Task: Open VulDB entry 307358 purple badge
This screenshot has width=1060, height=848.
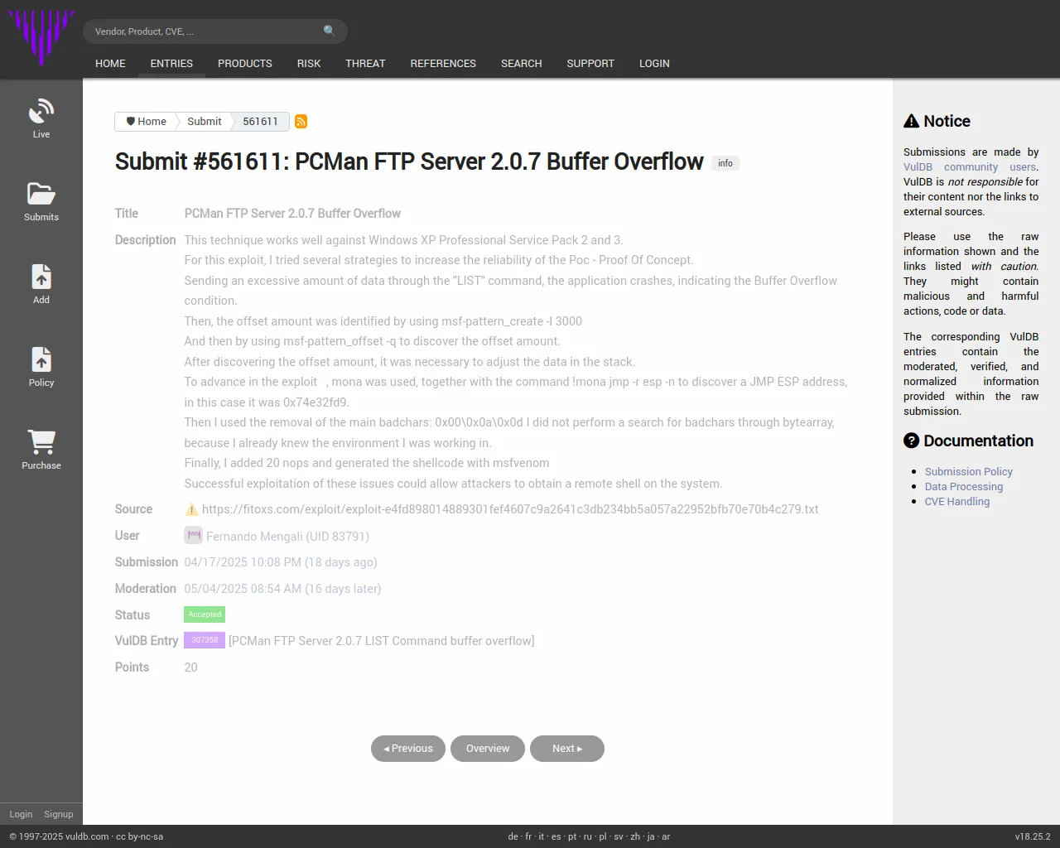Action: tap(205, 640)
